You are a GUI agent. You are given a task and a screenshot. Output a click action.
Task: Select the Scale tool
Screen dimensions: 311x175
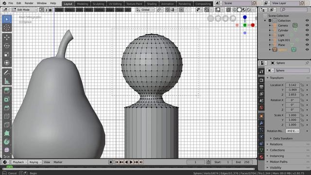click(x=7, y=54)
